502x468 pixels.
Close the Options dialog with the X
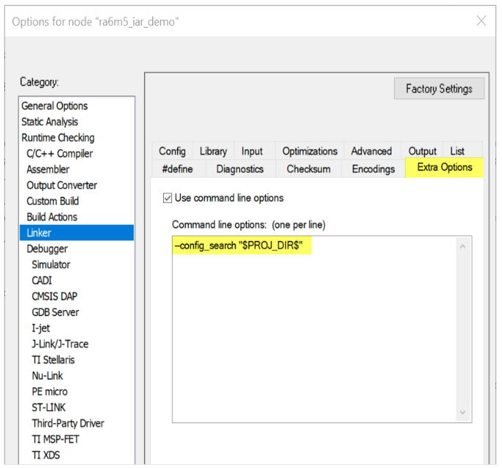(x=481, y=21)
